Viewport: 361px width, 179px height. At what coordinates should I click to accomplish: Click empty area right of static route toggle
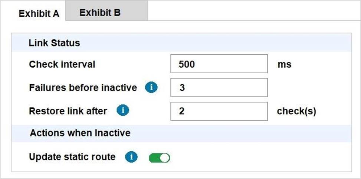[260, 158]
